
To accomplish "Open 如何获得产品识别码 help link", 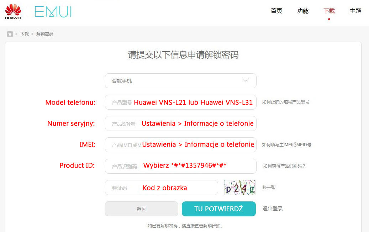I will pyautogui.click(x=284, y=166).
